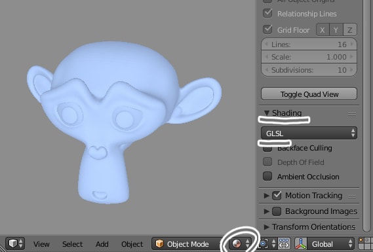Open the Add menu
Viewport: 373px width, 252px height.
tap(102, 244)
